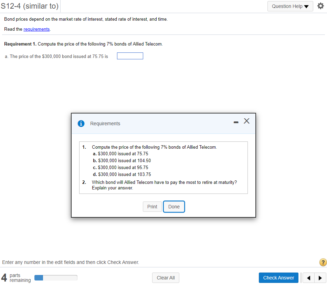The width and height of the screenshot is (327, 286).
Task: Select the S12-4 (similar to) title
Action: click(x=30, y=6)
